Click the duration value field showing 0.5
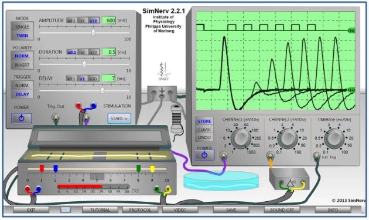The width and height of the screenshot is (369, 220). tap(109, 52)
